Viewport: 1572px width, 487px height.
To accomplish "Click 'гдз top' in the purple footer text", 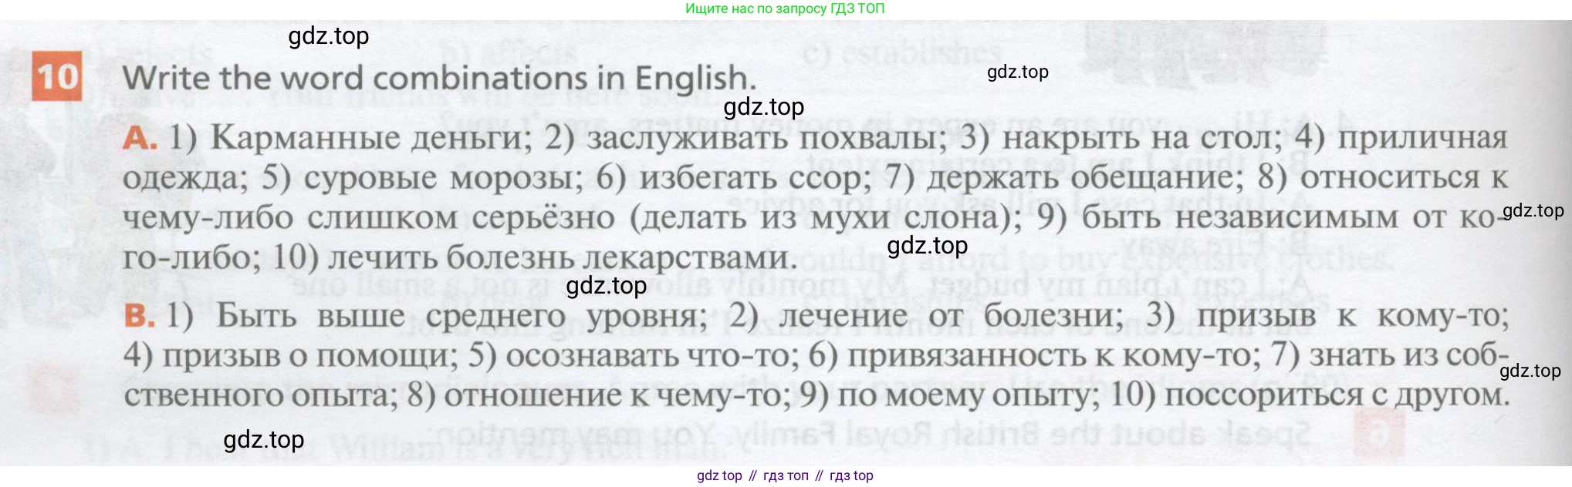I will pyautogui.click(x=851, y=475).
